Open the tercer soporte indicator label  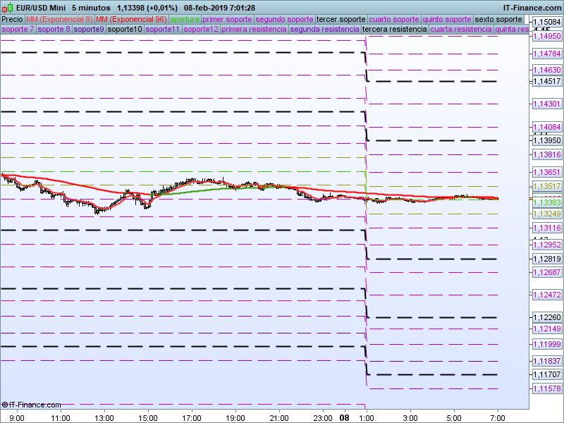click(x=341, y=19)
